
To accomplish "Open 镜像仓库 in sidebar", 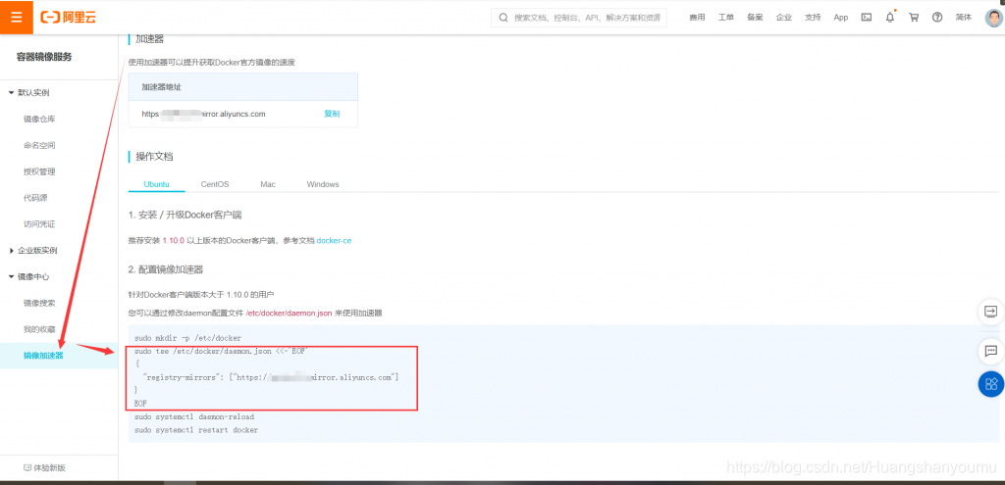I will 39,119.
